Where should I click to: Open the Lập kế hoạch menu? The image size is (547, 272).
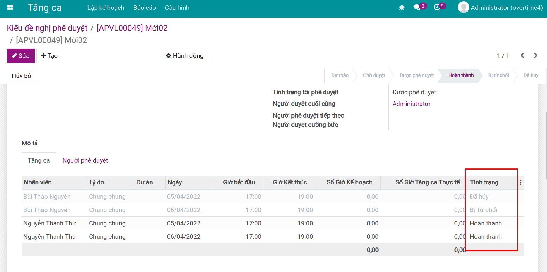pos(106,8)
